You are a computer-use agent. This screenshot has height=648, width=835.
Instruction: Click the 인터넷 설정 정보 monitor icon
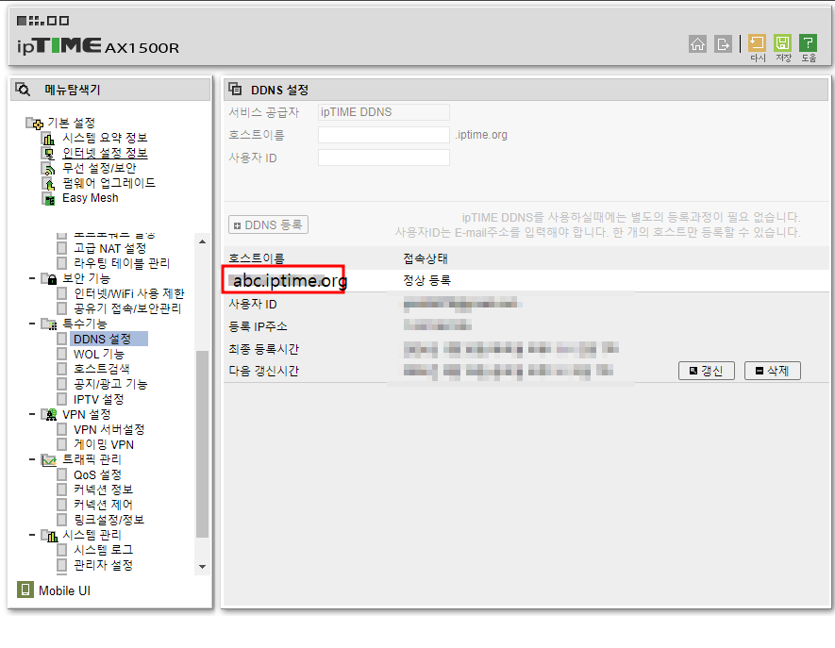[48, 154]
